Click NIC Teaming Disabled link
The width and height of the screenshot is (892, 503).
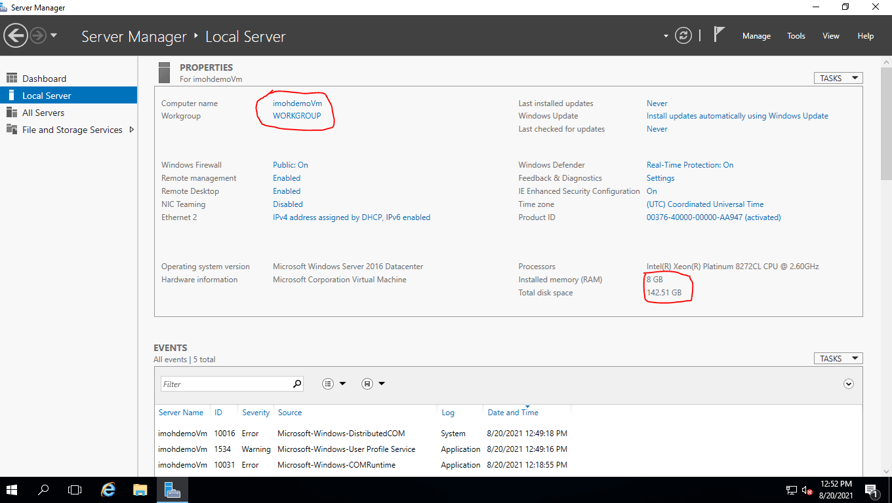pyautogui.click(x=288, y=204)
